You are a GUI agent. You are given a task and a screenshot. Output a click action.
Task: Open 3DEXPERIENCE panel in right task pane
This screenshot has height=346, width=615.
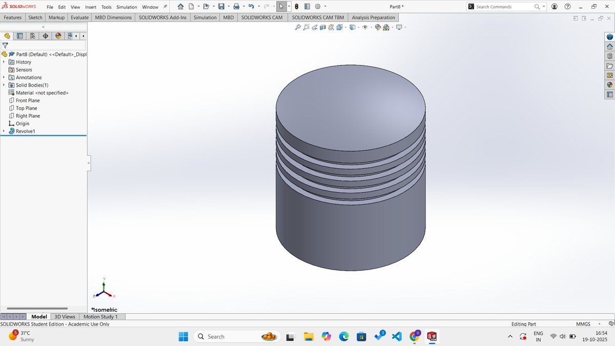[x=609, y=37]
